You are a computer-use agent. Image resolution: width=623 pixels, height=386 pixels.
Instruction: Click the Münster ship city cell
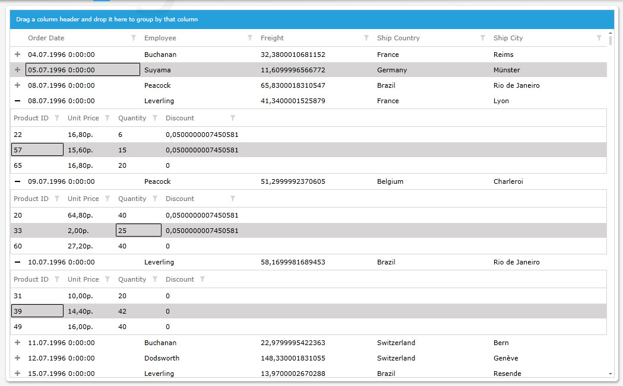point(507,70)
